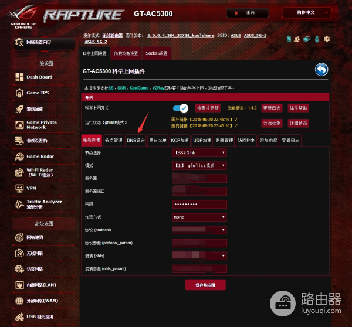Viewport: 352px width, 327px height.
Task: Click the blue back arrow icon
Action: click(321, 70)
